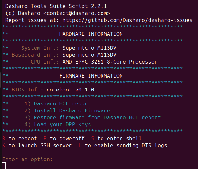Viewport: 198px width, 169px height.
Task: Open the github.com/Dasharo/dasharo-issues URL
Action: click(128, 20)
